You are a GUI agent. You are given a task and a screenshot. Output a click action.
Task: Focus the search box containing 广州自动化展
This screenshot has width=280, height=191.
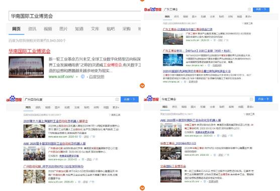pos(72,99)
